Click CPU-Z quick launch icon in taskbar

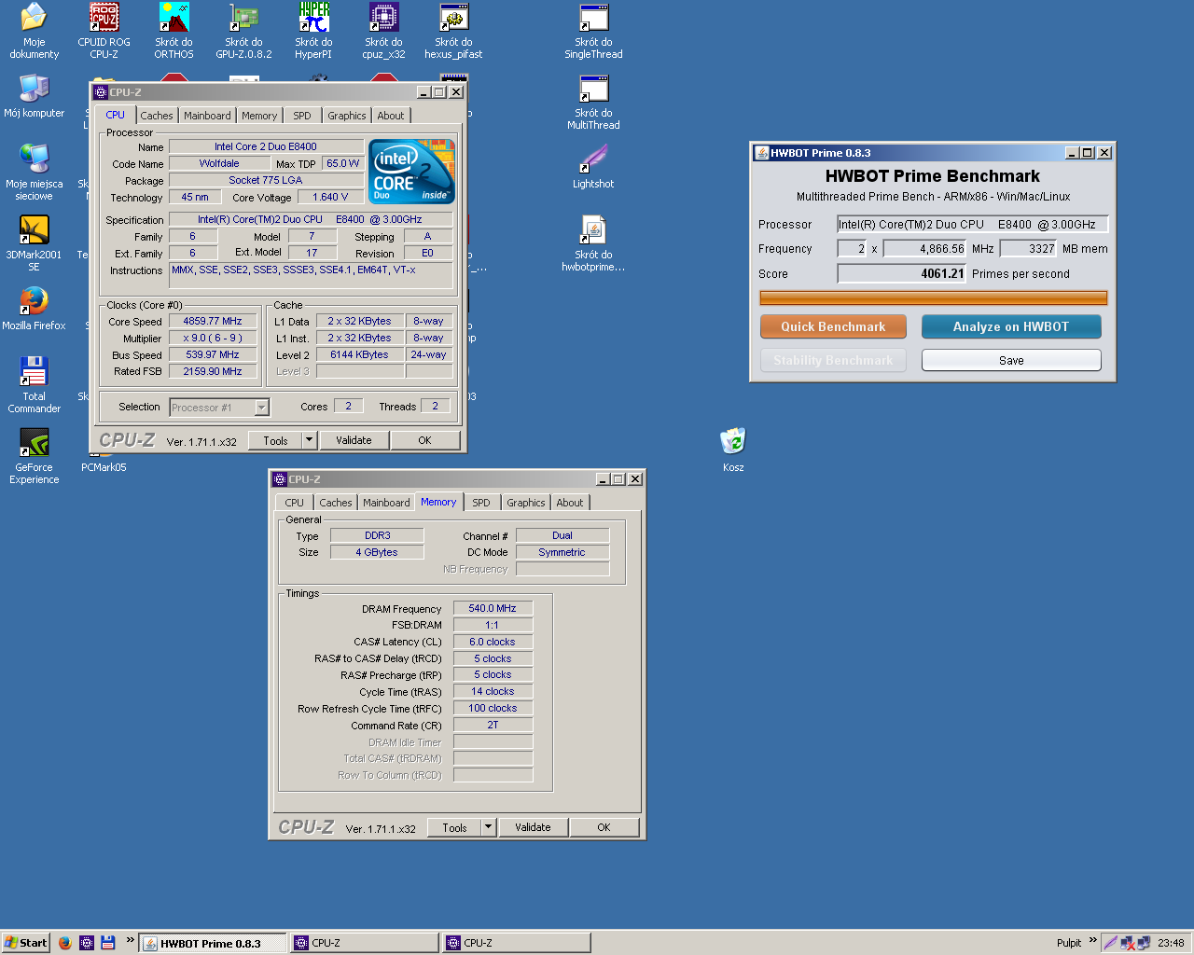tap(87, 943)
